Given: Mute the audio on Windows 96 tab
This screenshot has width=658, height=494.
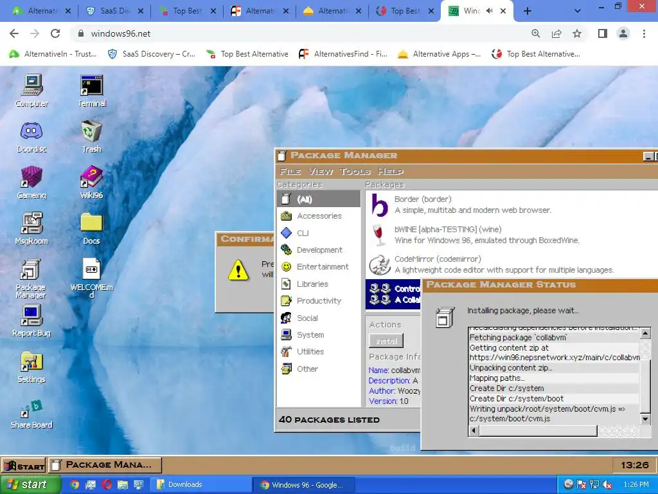Looking at the screenshot, I should (489, 11).
